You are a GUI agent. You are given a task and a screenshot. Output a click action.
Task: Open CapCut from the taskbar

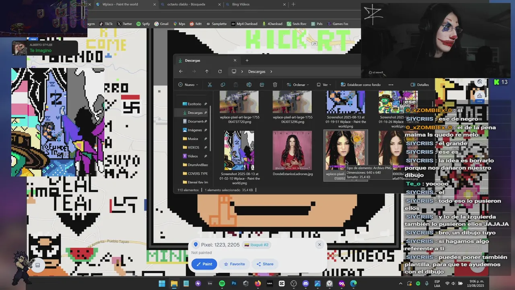(x=282, y=284)
